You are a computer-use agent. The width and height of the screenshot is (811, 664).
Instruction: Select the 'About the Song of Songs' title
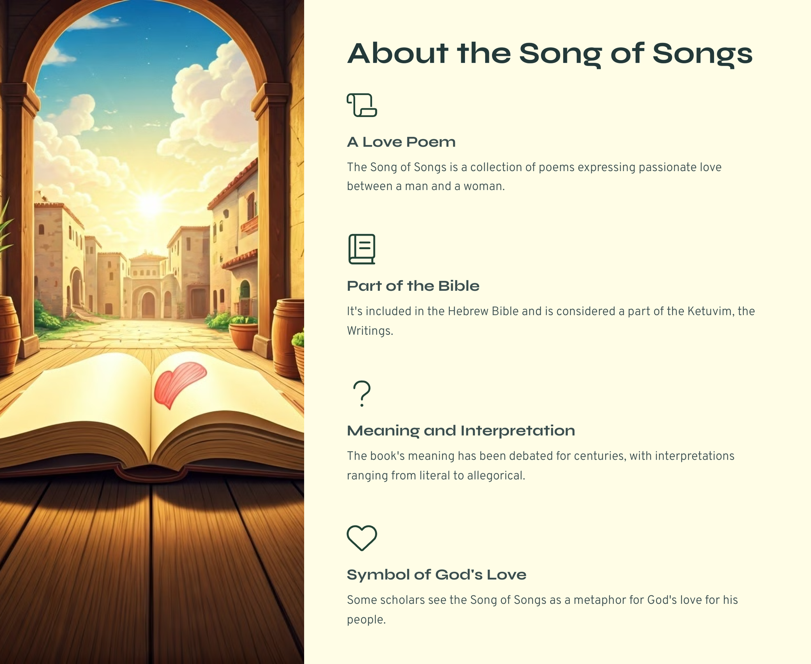(x=549, y=53)
